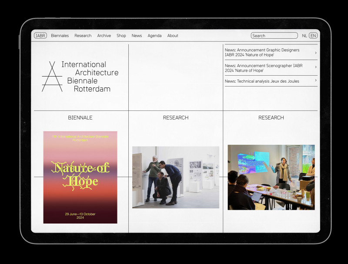This screenshot has width=348, height=264.
Task: Open the Biennales menu
Action: click(60, 36)
